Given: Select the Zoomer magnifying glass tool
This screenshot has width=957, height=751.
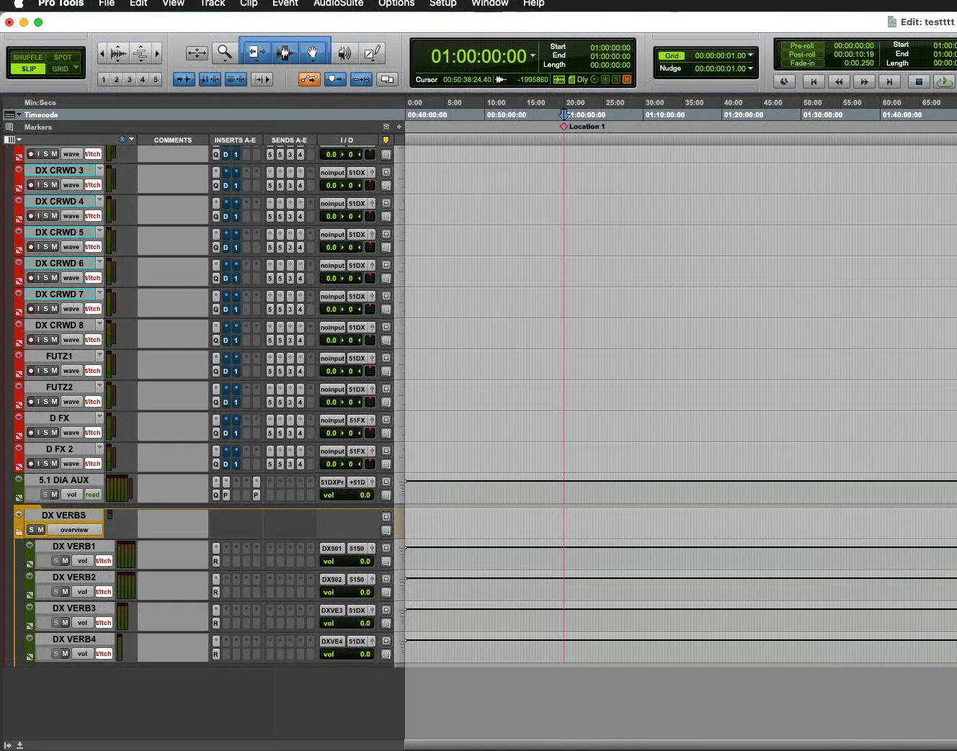Looking at the screenshot, I should click(x=225, y=53).
